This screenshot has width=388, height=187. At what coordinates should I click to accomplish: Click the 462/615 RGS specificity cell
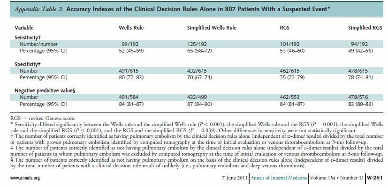[x=289, y=71]
